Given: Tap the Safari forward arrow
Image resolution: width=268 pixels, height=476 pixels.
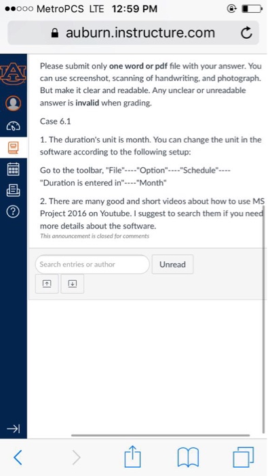Looking at the screenshot, I should 76,457.
